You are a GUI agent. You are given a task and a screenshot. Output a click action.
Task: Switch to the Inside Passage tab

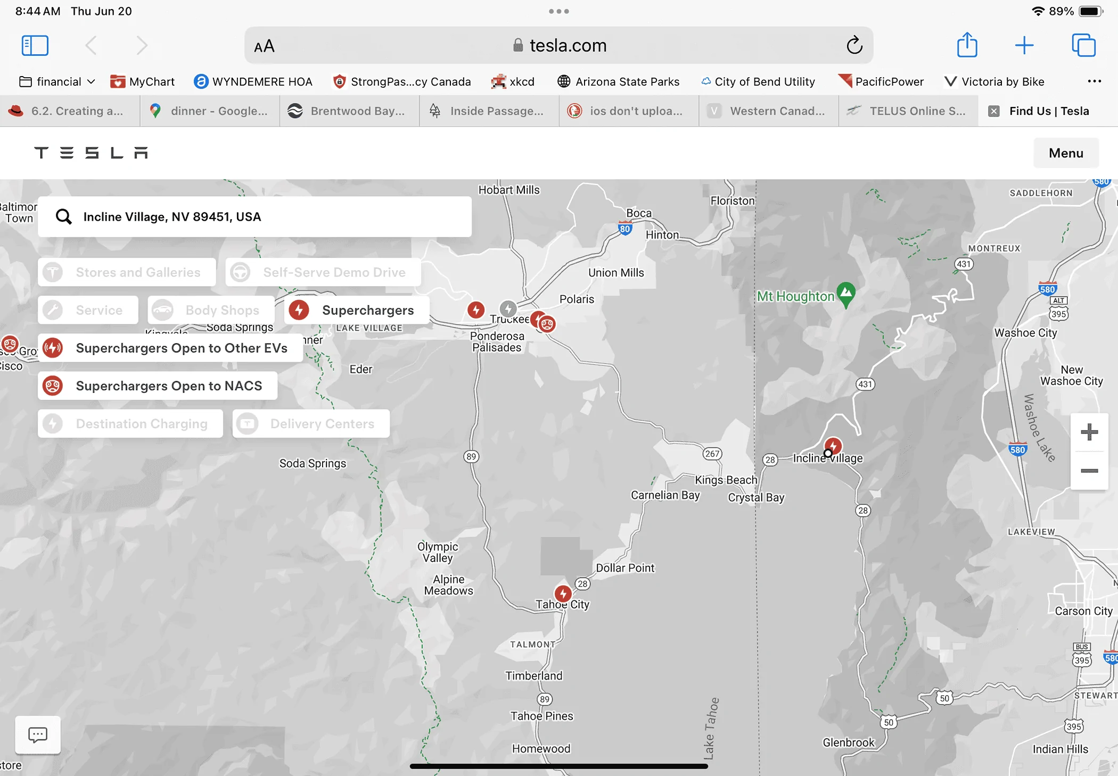tap(489, 111)
